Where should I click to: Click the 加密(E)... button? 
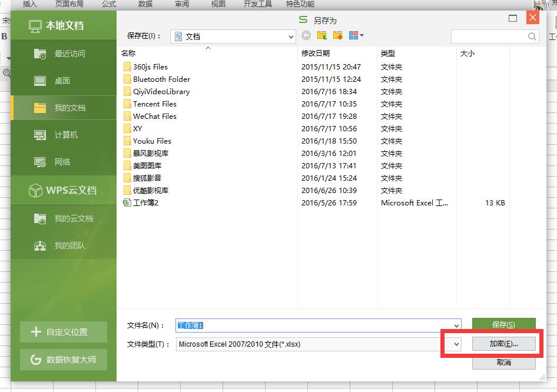coord(504,344)
